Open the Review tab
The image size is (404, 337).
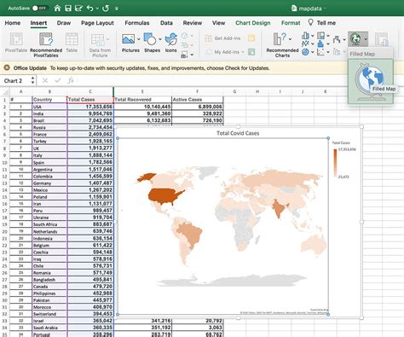(x=193, y=23)
